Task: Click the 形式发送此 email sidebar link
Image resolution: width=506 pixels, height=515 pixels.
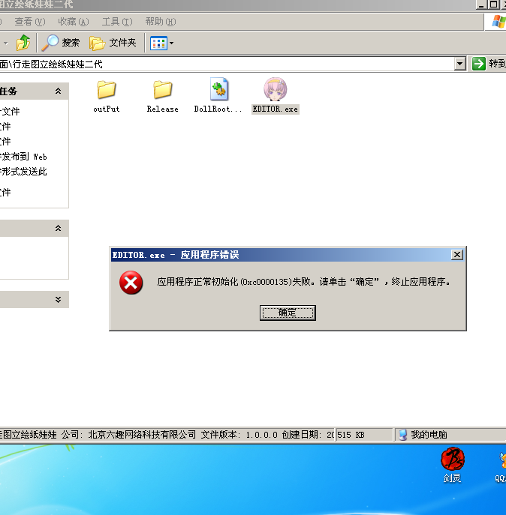Action: pyautogui.click(x=24, y=172)
